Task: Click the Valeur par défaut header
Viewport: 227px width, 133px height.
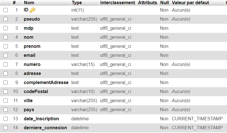Action: (190, 3)
